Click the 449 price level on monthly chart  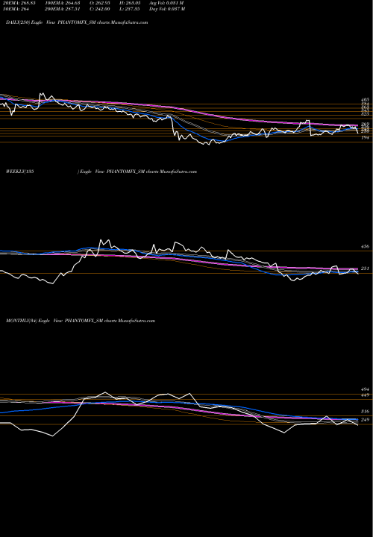(x=365, y=395)
